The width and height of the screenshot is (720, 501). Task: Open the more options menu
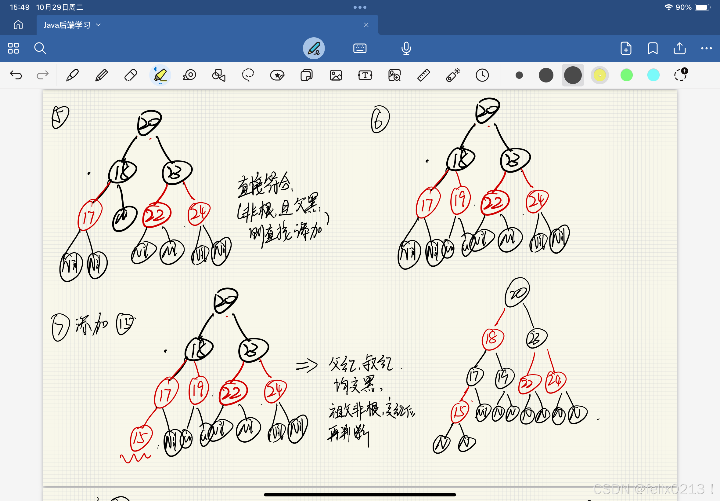point(706,48)
